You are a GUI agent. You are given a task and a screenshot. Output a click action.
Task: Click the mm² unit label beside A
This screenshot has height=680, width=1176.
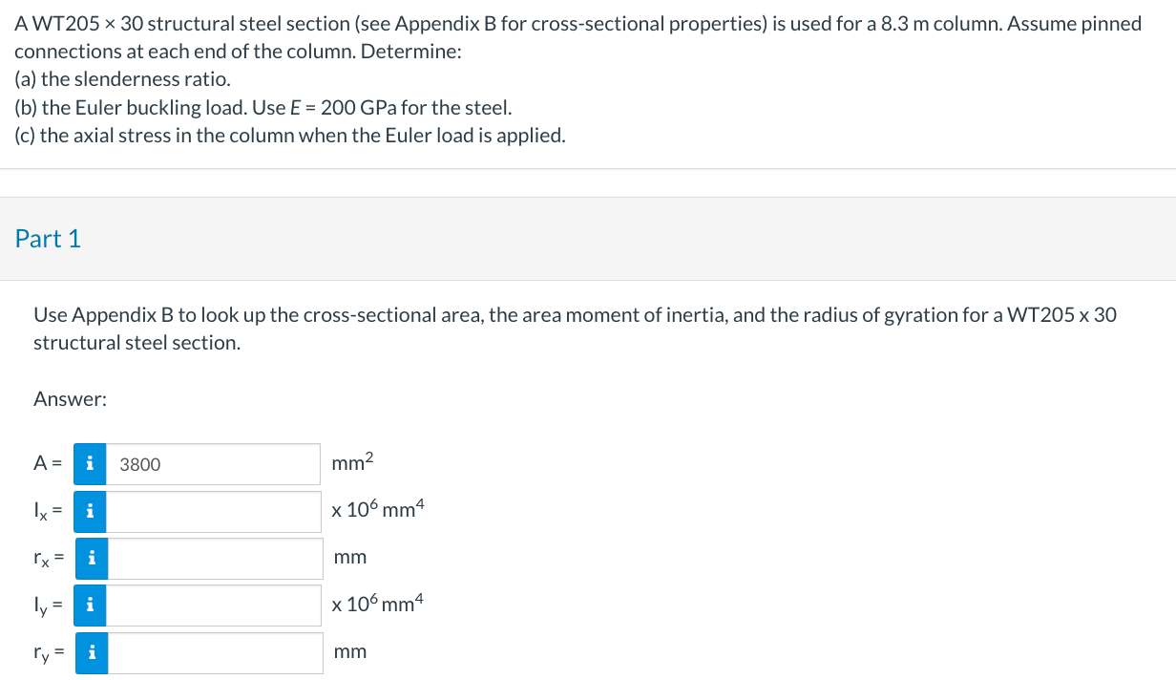pyautogui.click(x=353, y=463)
